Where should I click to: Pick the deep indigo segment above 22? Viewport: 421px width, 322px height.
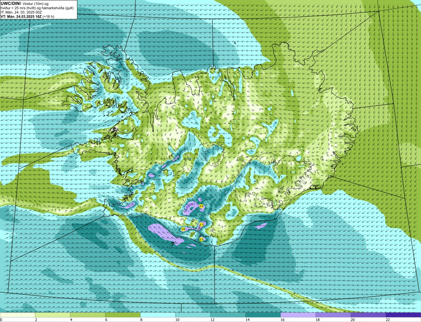pyautogui.click(x=403, y=315)
